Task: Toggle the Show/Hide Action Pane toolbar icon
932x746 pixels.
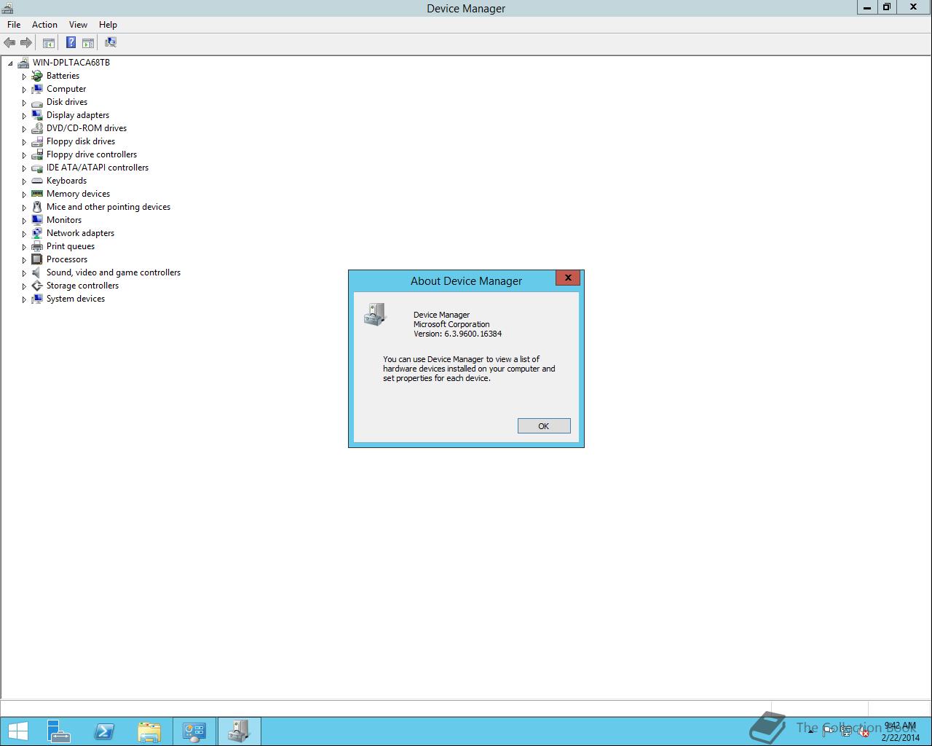Action: [88, 43]
